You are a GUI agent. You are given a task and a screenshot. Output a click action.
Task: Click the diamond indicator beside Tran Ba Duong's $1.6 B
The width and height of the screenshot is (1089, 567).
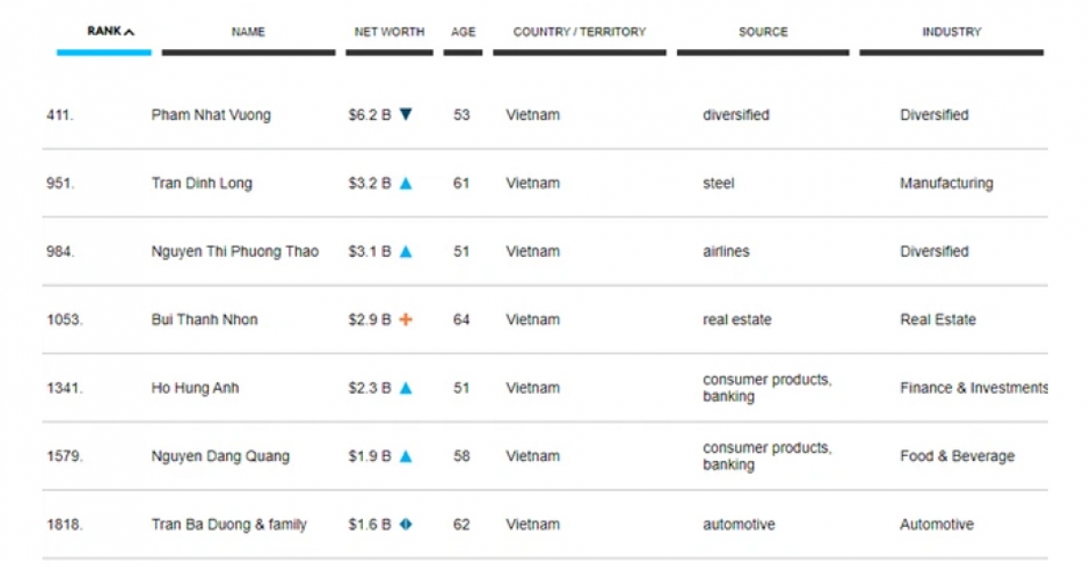[x=407, y=523]
